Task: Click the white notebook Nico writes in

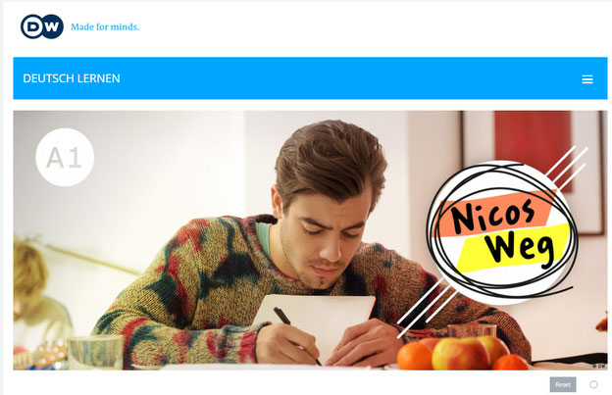Action: tap(316, 321)
